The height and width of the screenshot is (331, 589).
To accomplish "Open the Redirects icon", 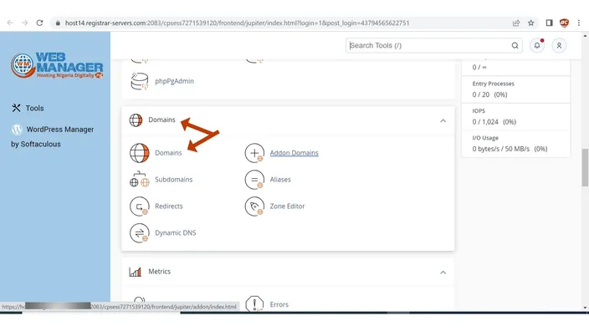I will (x=140, y=206).
